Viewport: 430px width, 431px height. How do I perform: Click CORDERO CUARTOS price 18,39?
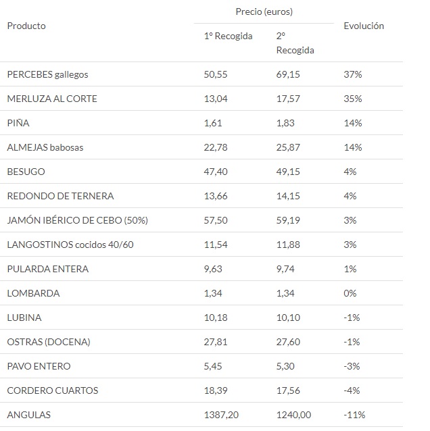pyautogui.click(x=216, y=390)
